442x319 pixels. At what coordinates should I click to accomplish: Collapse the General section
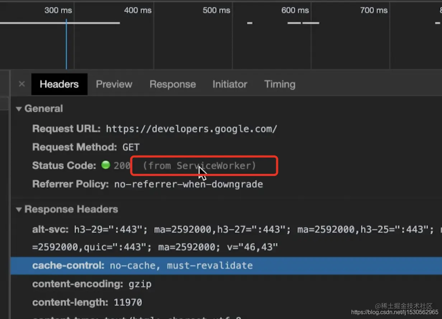tap(19, 109)
